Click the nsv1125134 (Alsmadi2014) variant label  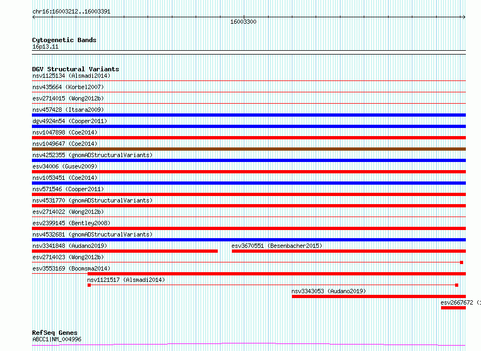[71, 76]
